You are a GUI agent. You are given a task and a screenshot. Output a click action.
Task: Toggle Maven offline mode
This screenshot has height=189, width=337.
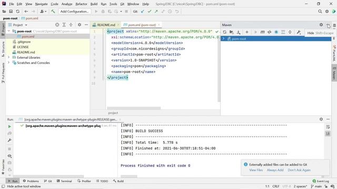[269, 32]
